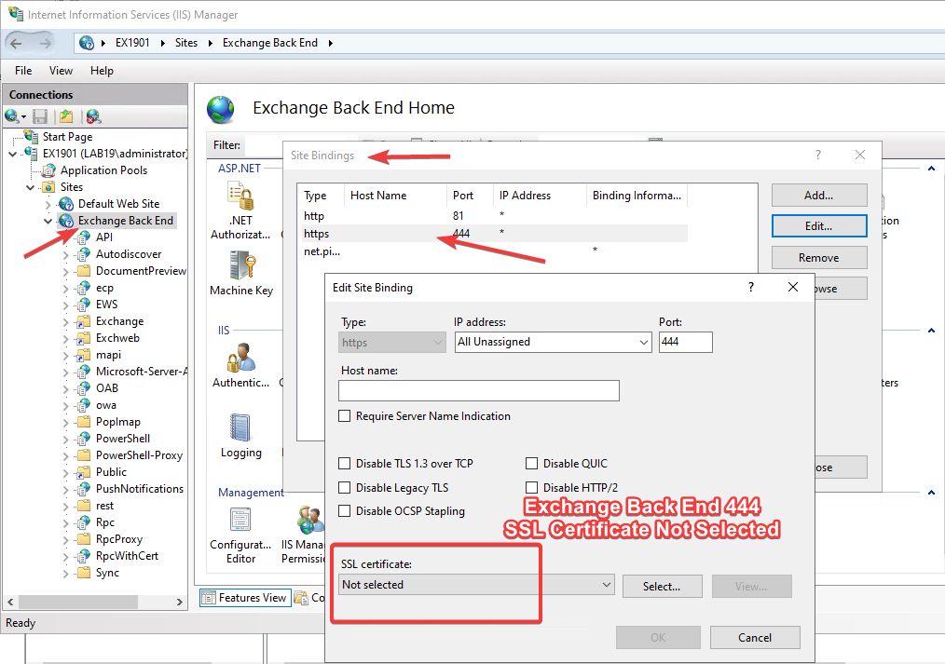The height and width of the screenshot is (664, 945).
Task: Click the Delete Connection toolbar icon
Action: [x=93, y=116]
